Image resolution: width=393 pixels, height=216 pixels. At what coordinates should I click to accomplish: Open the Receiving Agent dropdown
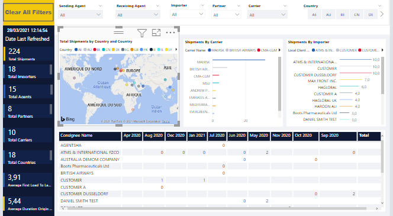pos(138,15)
